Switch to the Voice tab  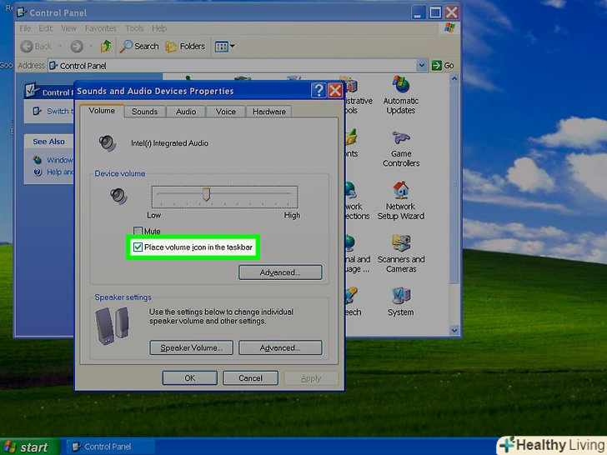pos(226,112)
